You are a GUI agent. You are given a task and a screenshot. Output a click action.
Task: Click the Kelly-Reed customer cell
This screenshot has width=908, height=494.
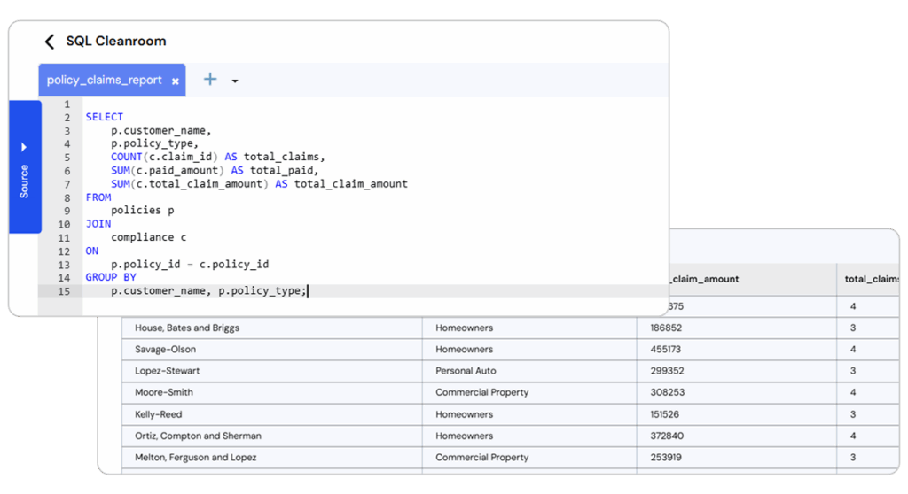tap(160, 414)
